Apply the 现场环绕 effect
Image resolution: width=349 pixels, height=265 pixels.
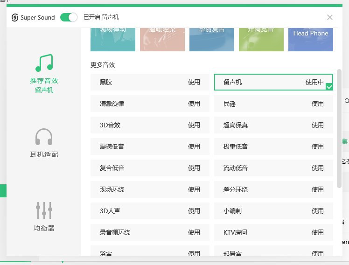[x=194, y=189]
